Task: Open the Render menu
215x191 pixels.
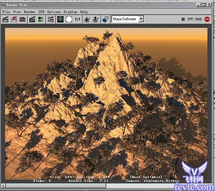Action: pos(29,12)
